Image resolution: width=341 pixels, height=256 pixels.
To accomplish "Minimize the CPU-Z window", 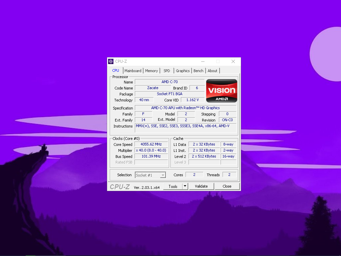I will click(203, 61).
